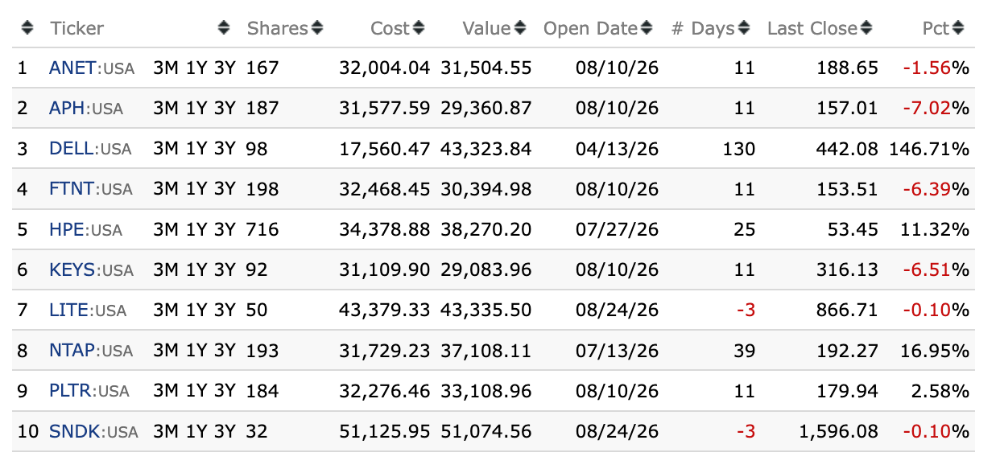Viewport: 1000px width, 473px height.
Task: Sort table by the Shares column arrows
Action: tap(317, 28)
